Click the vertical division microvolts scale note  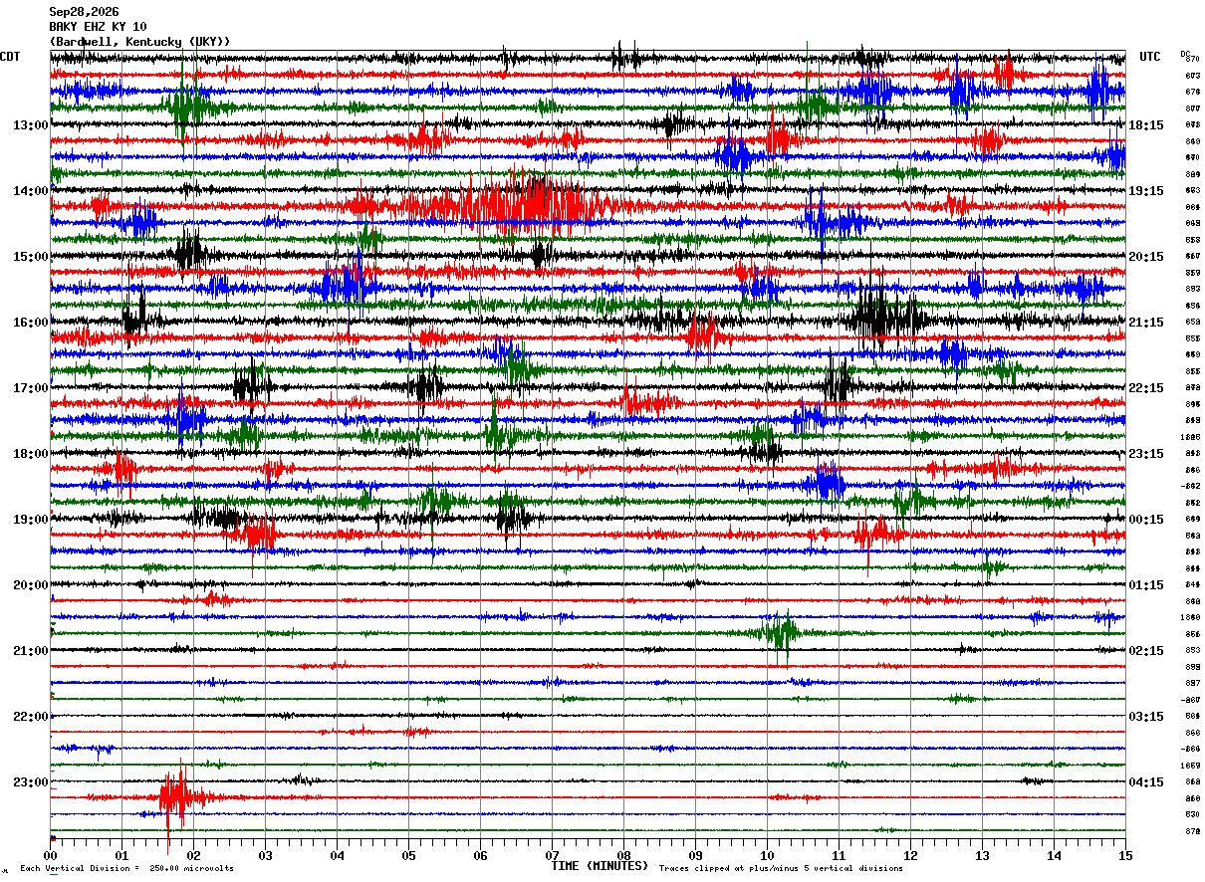tap(126, 869)
